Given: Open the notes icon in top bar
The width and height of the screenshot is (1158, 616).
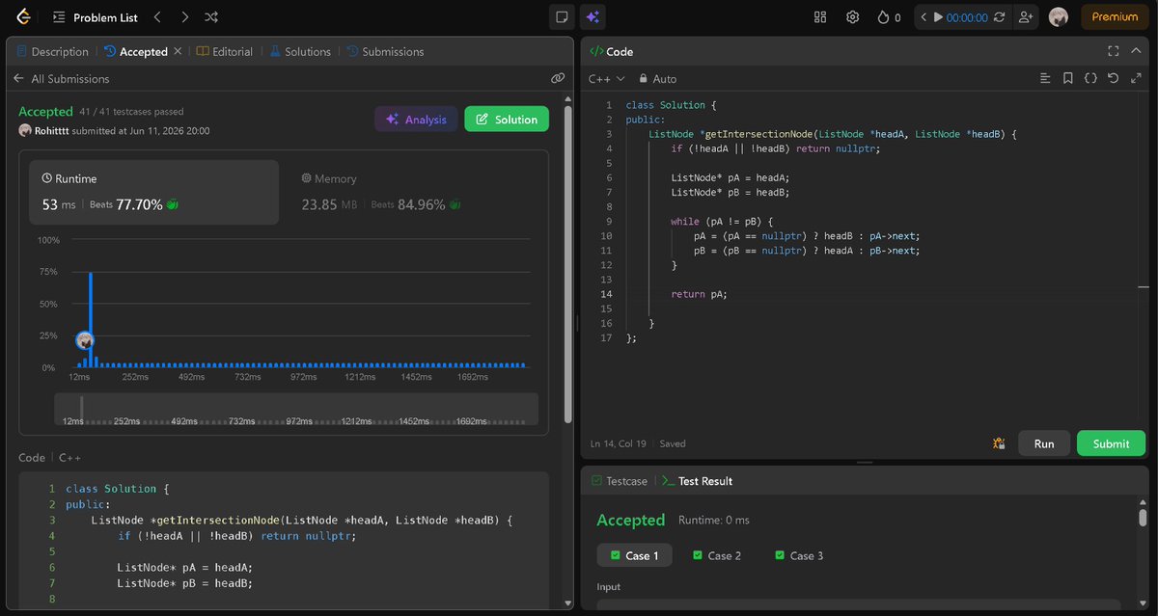Looking at the screenshot, I should [x=560, y=16].
